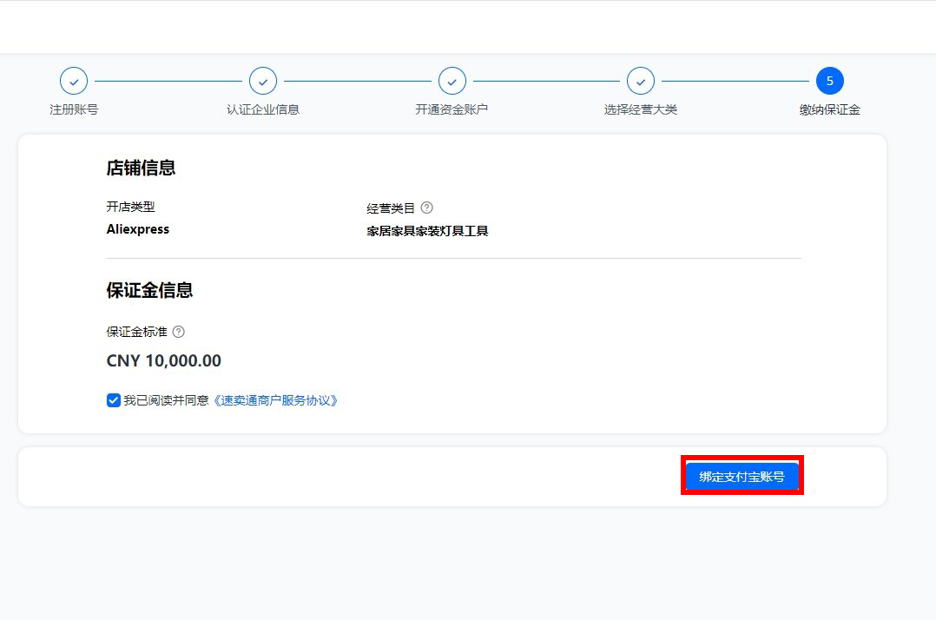936x620 pixels.
Task: Click the 开通资金账户 step label
Action: pyautogui.click(x=452, y=109)
